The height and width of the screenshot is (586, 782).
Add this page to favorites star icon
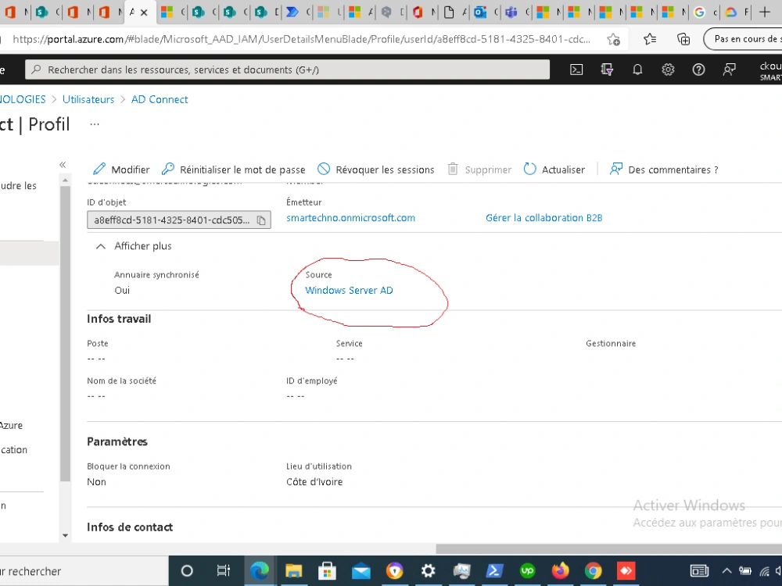[613, 39]
